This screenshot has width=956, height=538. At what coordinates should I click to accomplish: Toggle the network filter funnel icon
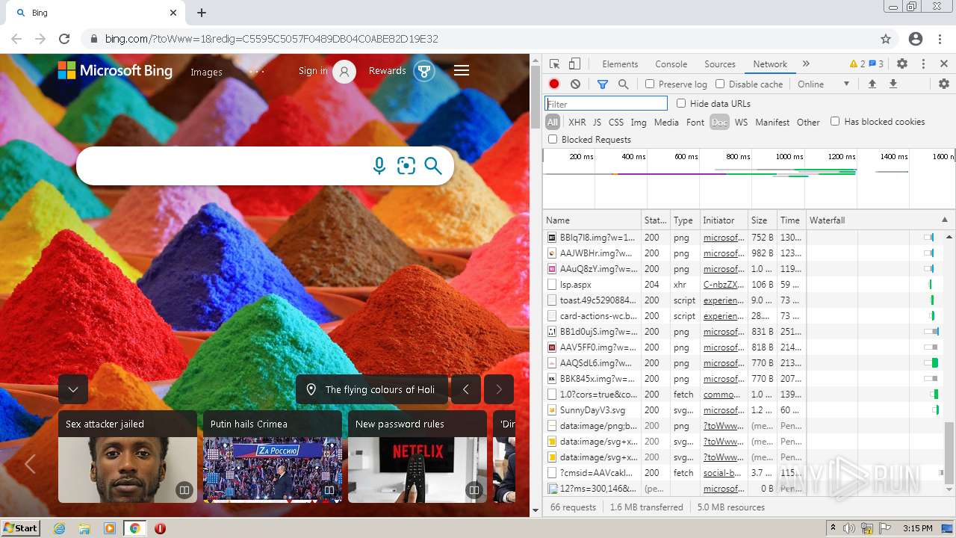click(x=603, y=84)
